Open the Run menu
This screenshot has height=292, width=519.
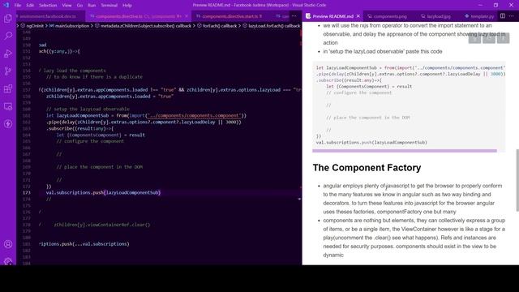(x=92, y=6)
